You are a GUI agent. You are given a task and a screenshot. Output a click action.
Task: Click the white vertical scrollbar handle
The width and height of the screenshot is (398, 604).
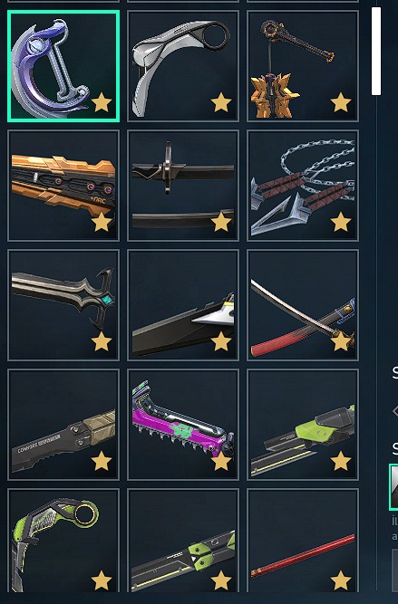point(376,51)
